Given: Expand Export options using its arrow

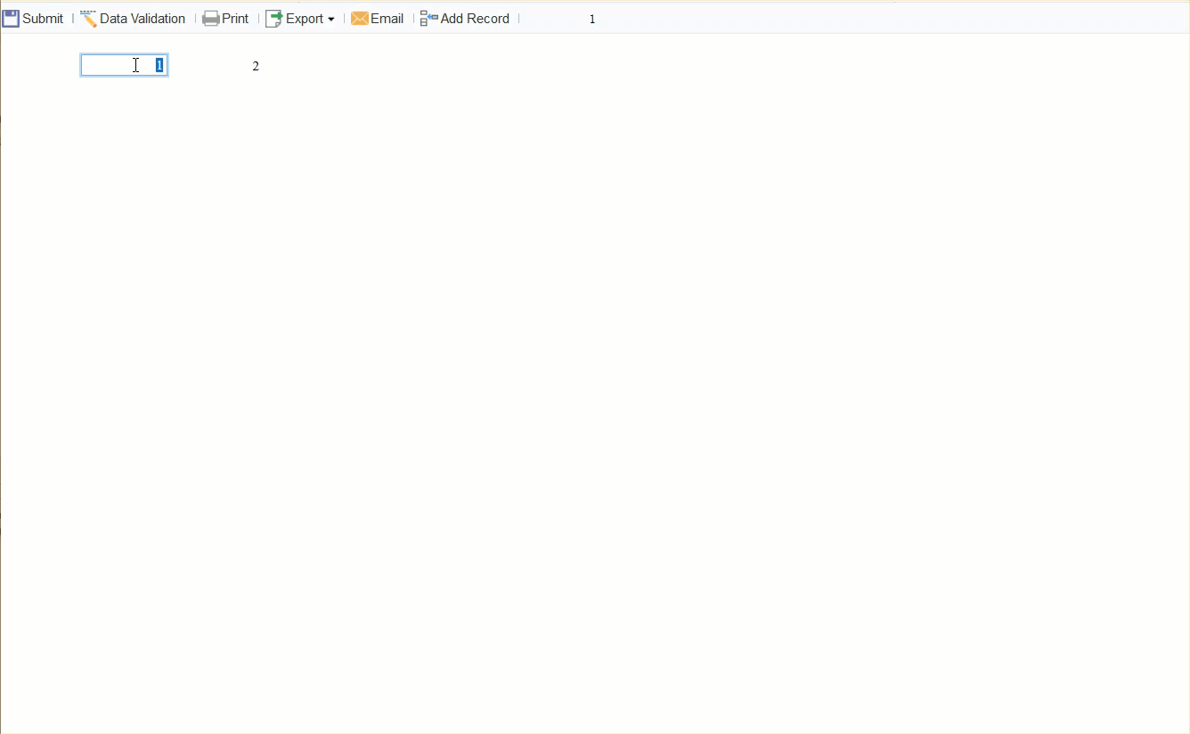Looking at the screenshot, I should (x=330, y=19).
